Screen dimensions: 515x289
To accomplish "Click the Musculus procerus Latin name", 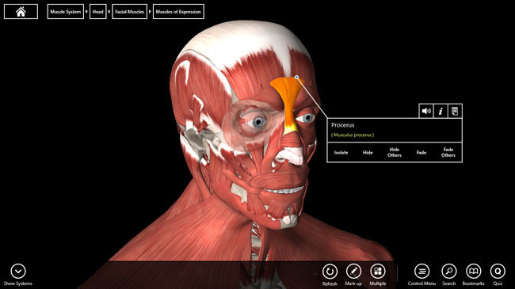I will (353, 135).
